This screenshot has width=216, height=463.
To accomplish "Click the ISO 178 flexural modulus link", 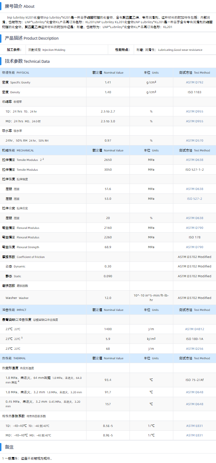I will [x=194, y=237].
